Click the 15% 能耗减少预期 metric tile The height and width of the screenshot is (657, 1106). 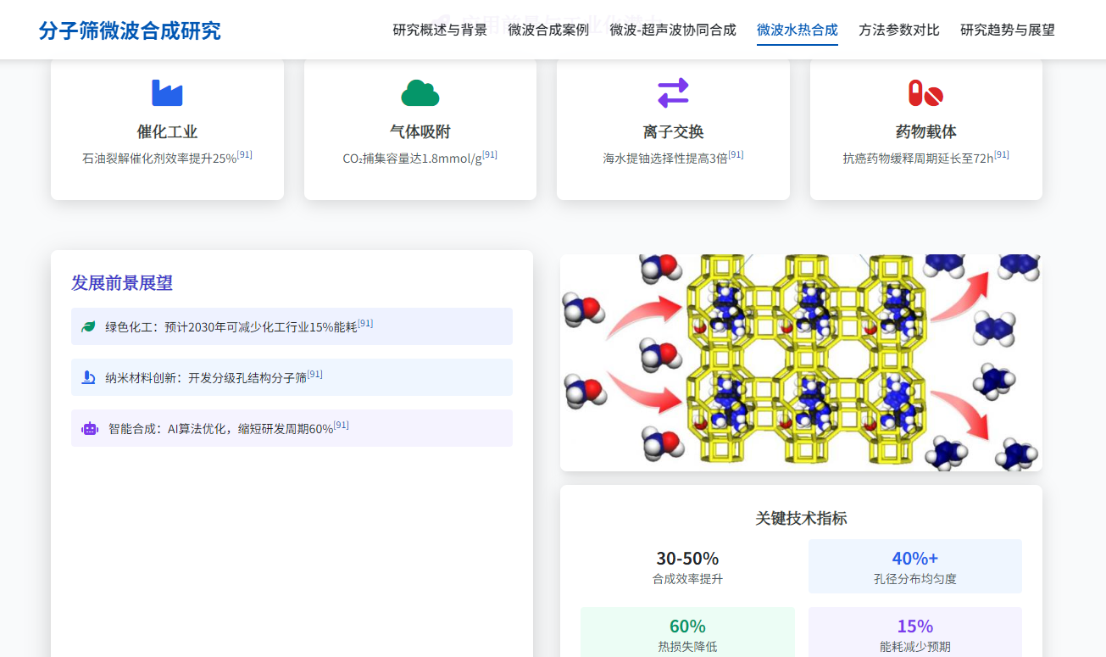click(x=914, y=633)
